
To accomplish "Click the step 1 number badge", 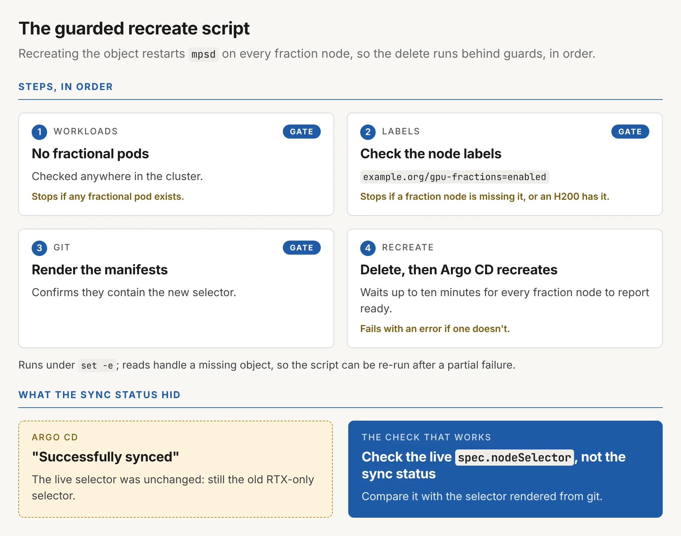I will click(39, 132).
